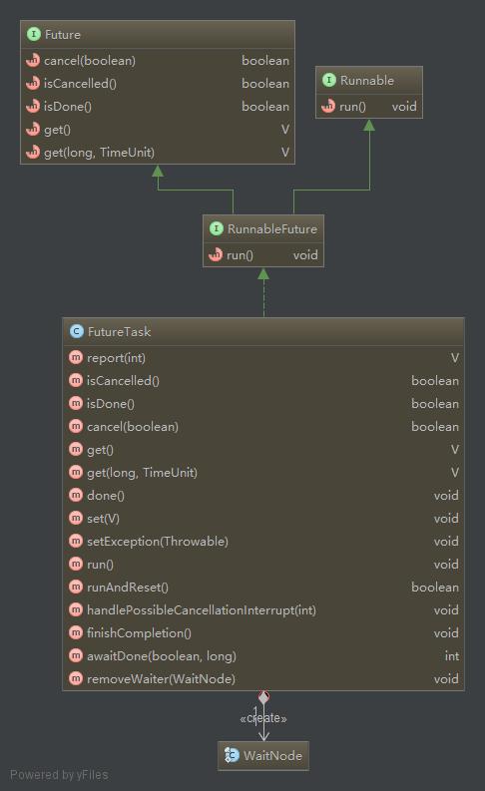Click the report(int) method icon

coord(76,358)
